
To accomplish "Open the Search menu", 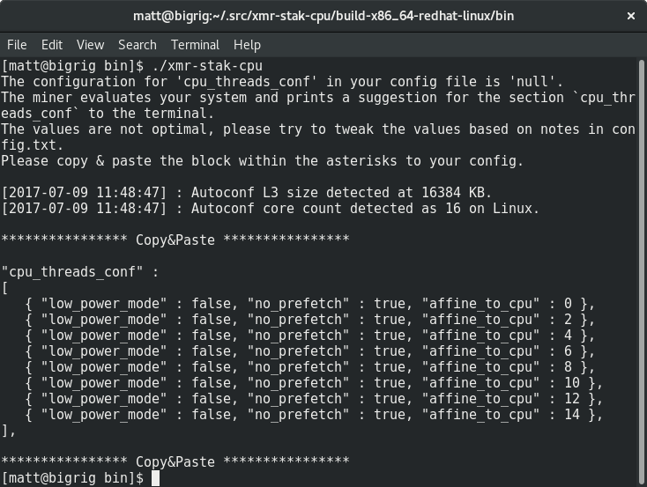I will tap(138, 45).
